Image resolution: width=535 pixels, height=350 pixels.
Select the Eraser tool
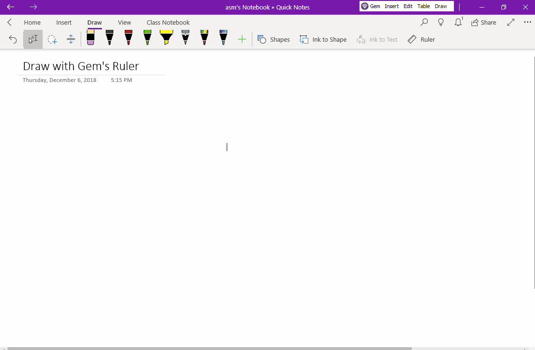91,37
